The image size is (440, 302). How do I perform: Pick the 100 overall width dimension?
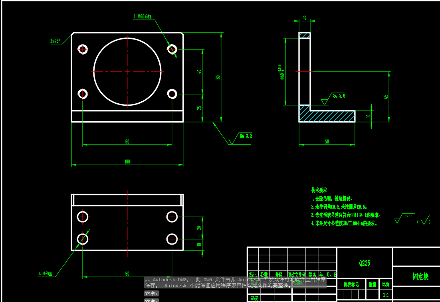tap(127, 162)
